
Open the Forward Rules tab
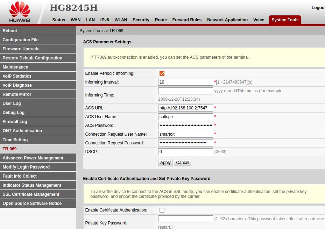tap(187, 20)
